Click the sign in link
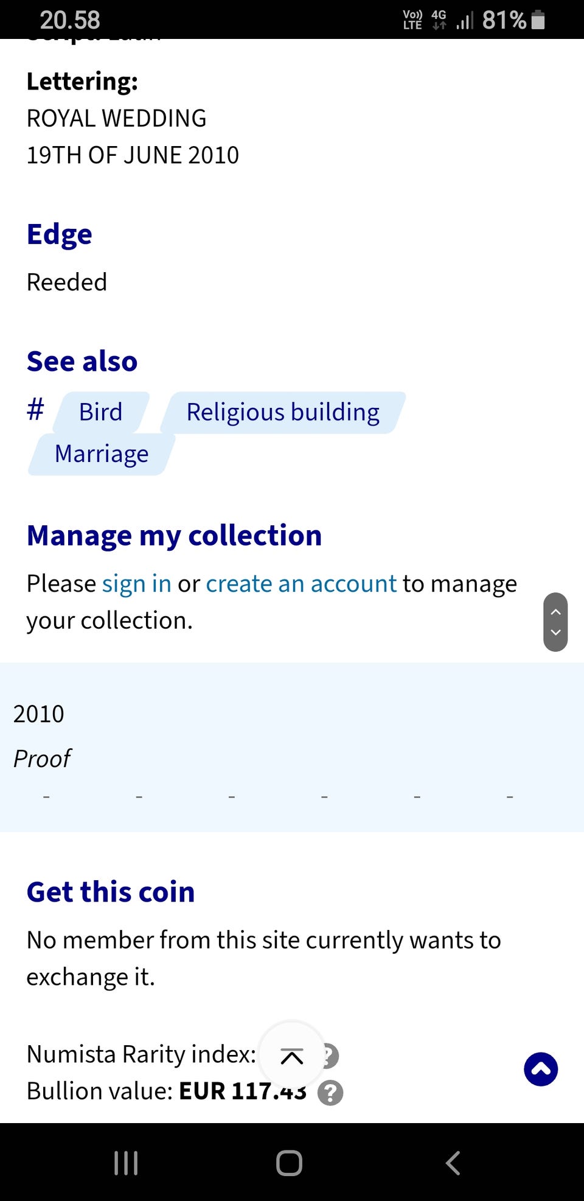 (x=136, y=584)
